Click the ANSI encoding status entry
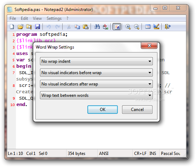The image size is (196, 167). click(x=104, y=153)
